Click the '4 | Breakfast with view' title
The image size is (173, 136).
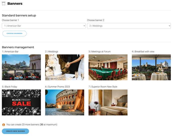[143, 52]
